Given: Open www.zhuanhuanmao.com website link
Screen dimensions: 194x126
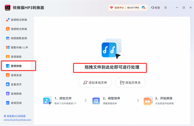Looking at the screenshot, I should tap(17, 120).
